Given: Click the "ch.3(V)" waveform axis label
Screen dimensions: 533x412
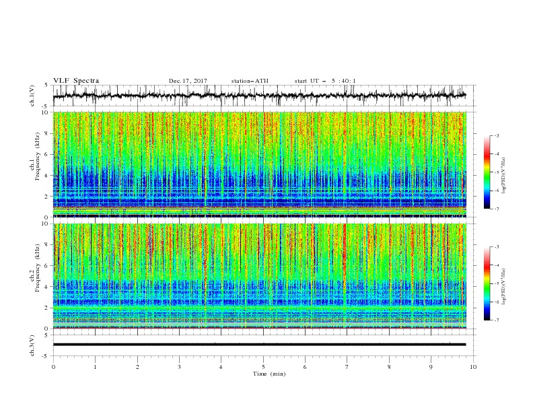Looking at the screenshot, I should pos(32,345).
